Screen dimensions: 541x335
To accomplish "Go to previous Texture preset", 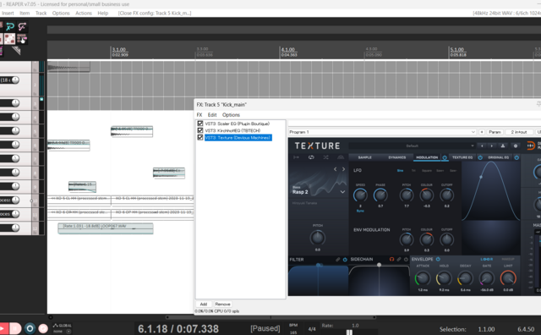I will 482,146.
